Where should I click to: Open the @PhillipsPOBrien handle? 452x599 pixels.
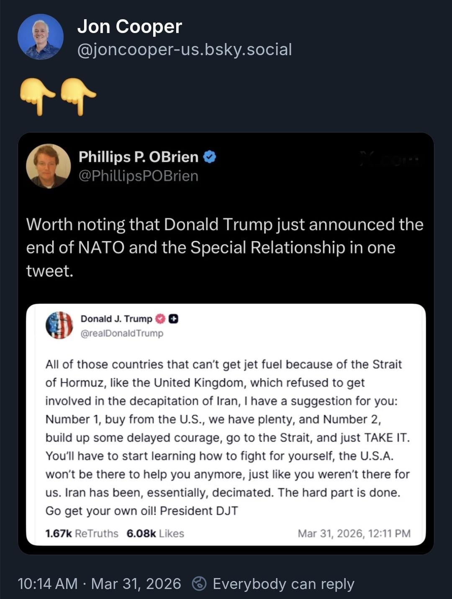[x=138, y=176]
